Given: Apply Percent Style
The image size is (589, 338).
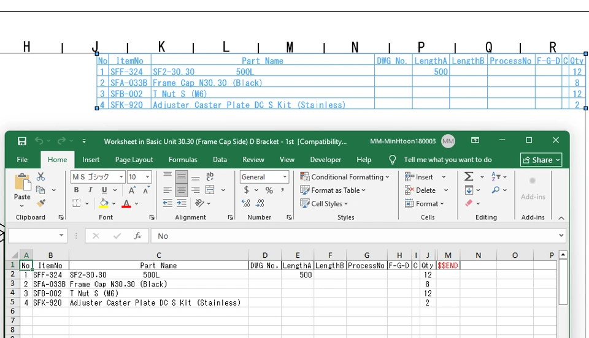Looking at the screenshot, I should (x=269, y=190).
